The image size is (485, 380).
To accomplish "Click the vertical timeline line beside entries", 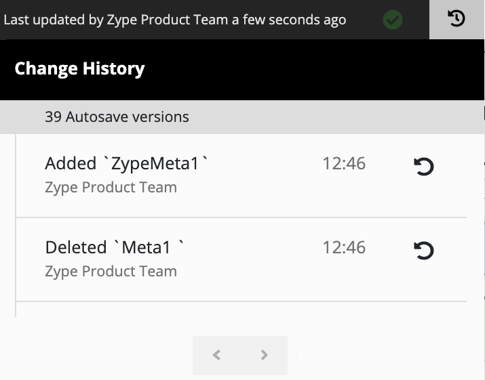I will (x=16, y=226).
